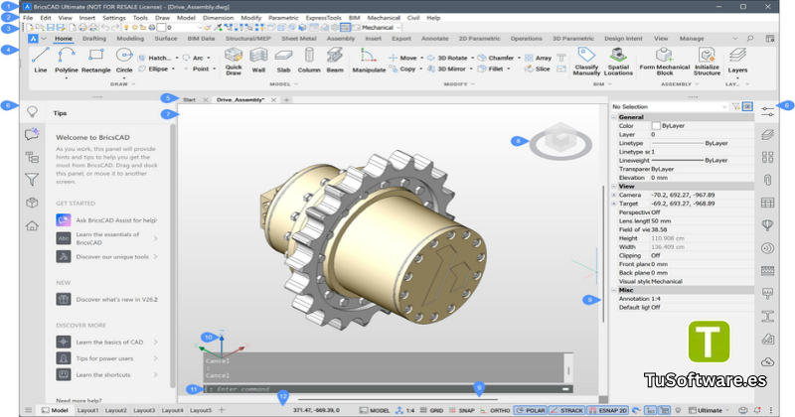Select the Beam tool
Viewport: 795px width, 417px height.
click(x=335, y=61)
